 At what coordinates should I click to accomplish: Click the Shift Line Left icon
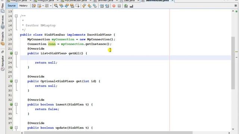(102, 6)
